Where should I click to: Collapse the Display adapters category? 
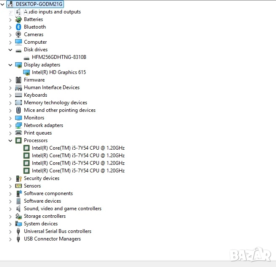(x=11, y=65)
